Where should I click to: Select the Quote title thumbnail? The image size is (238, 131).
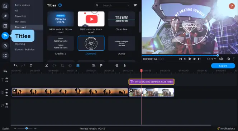[x=122, y=43]
